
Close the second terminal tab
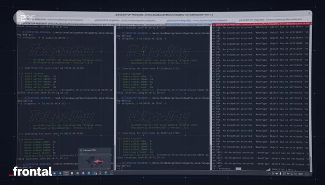click(x=161, y=21)
